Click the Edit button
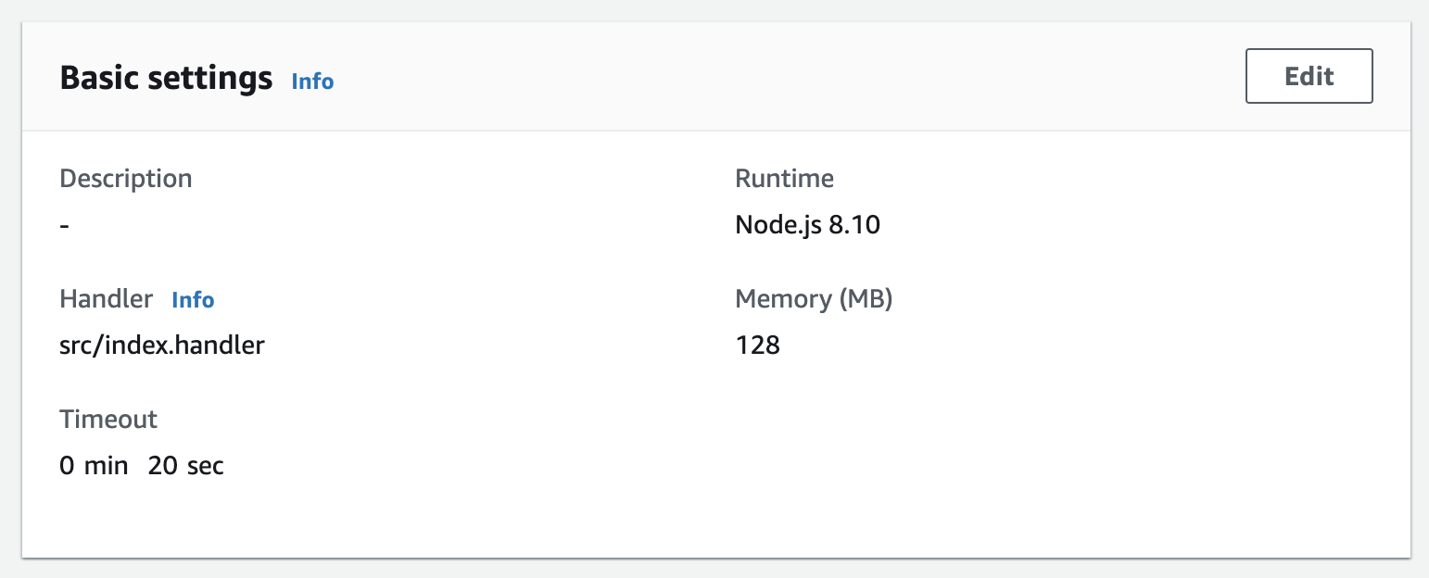This screenshot has width=1429, height=578. [x=1309, y=76]
